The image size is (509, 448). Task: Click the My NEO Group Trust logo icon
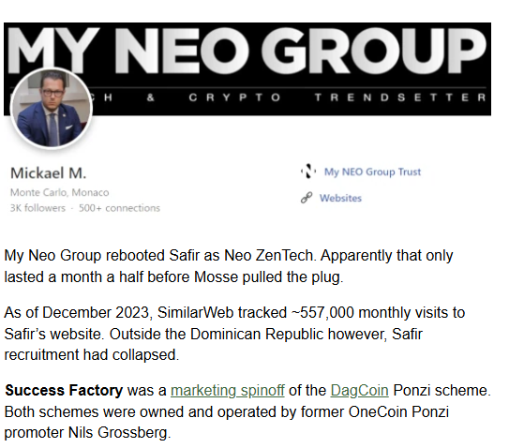point(308,172)
